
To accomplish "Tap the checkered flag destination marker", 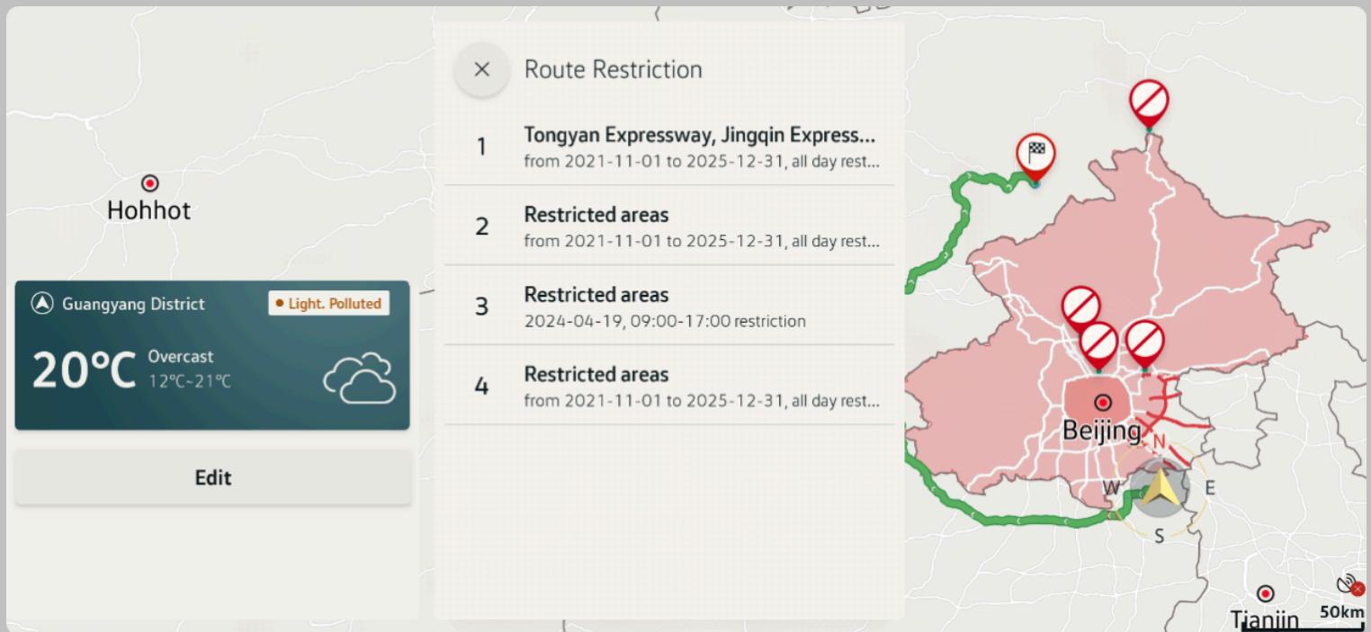I will tap(1035, 158).
